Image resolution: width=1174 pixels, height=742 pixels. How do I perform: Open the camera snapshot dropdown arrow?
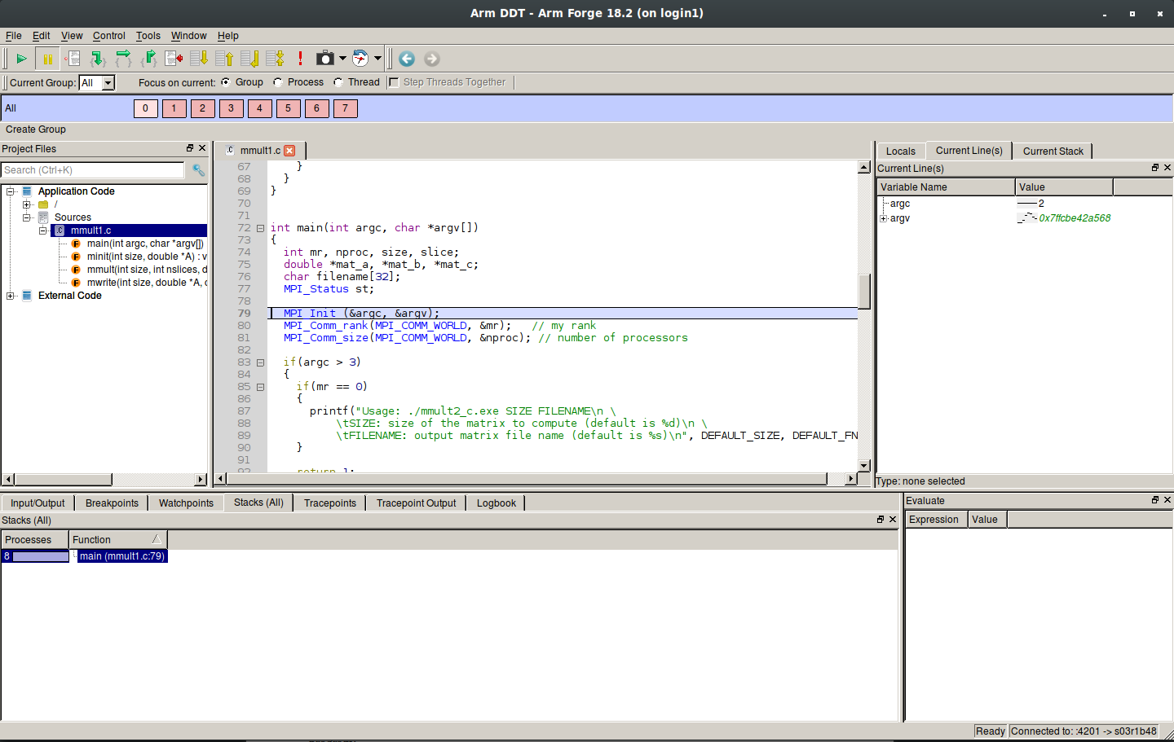click(342, 59)
